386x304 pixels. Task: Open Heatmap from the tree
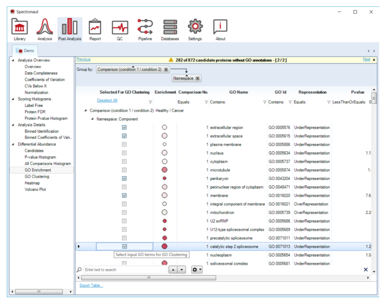click(x=32, y=183)
